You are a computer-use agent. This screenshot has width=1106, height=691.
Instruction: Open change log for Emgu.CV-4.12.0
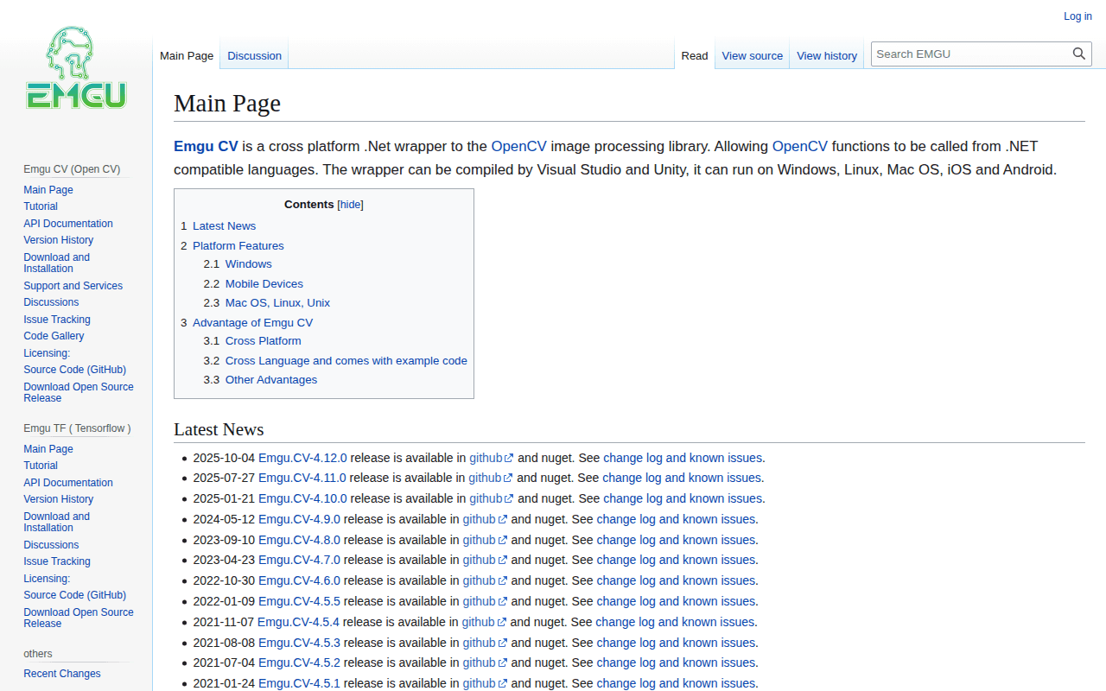pos(683,458)
